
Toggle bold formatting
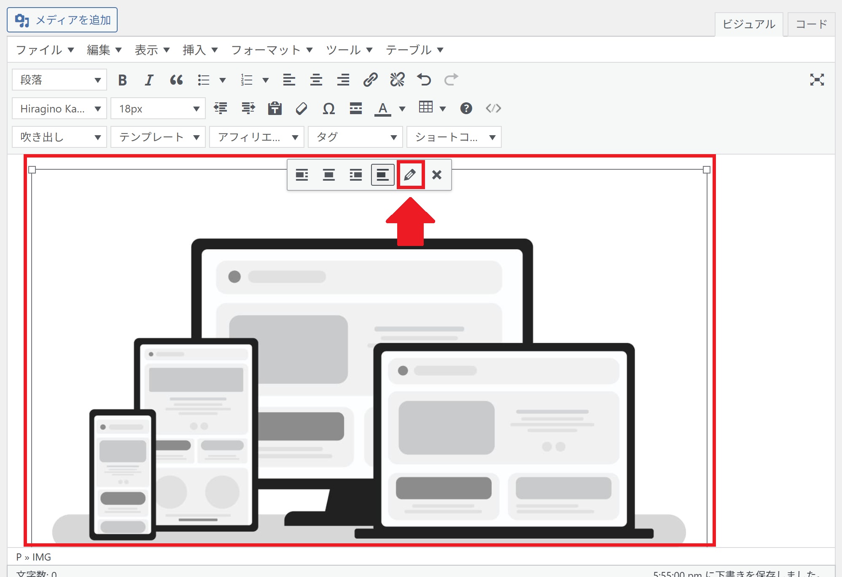122,80
